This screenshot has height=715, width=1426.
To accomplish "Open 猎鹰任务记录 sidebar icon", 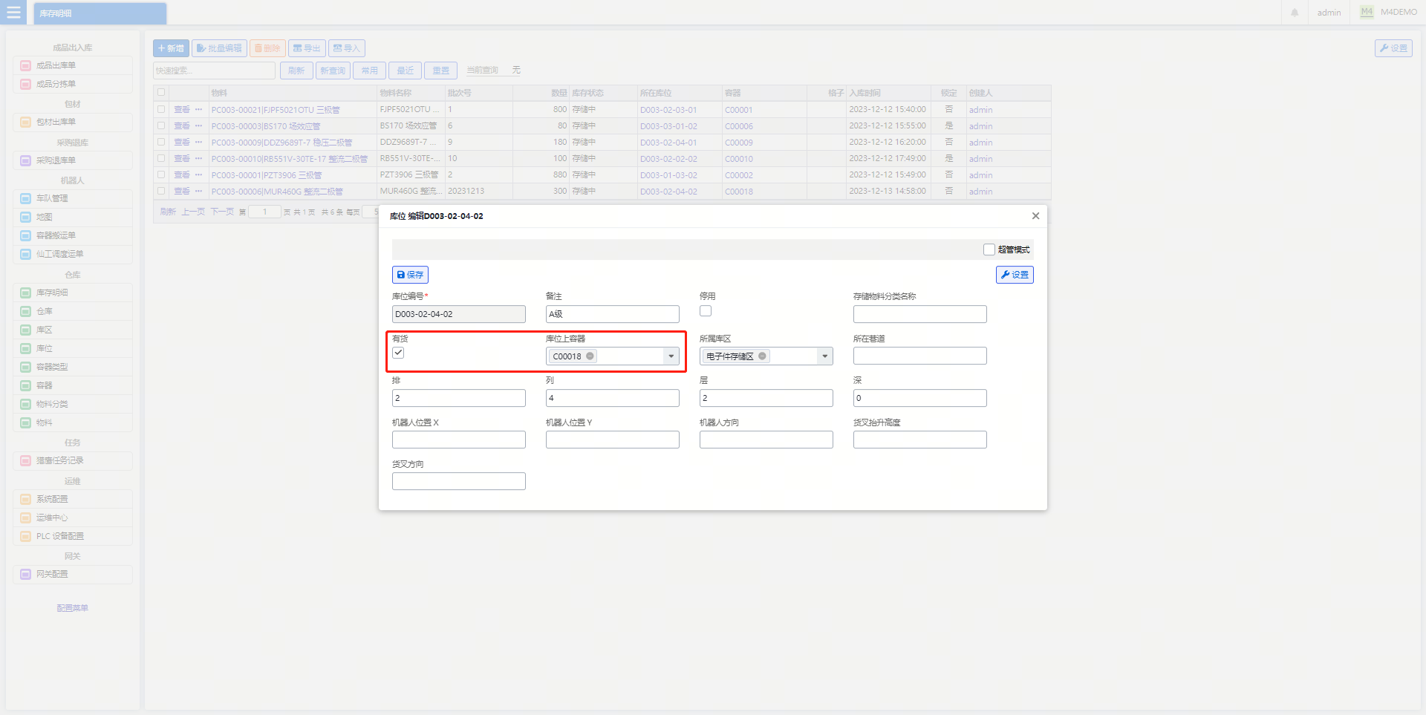I will pyautogui.click(x=26, y=461).
